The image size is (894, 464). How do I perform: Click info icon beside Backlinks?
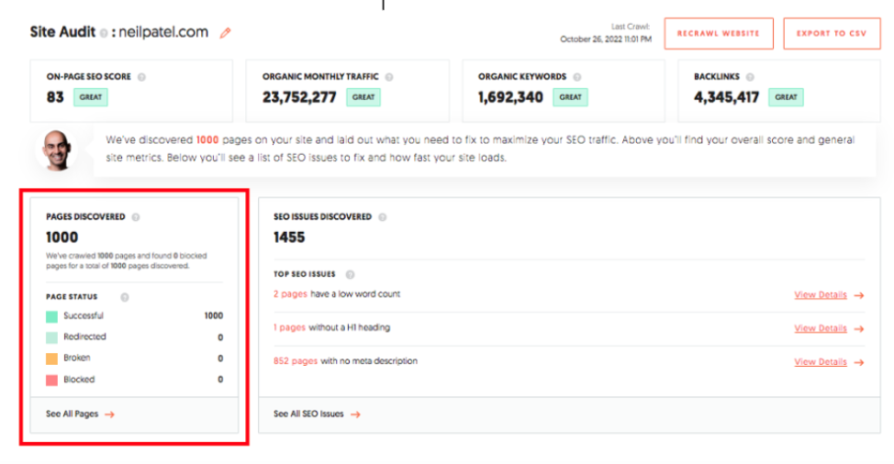(x=750, y=77)
